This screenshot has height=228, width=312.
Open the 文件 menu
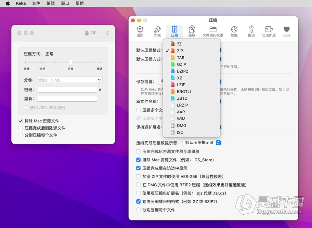36,3
